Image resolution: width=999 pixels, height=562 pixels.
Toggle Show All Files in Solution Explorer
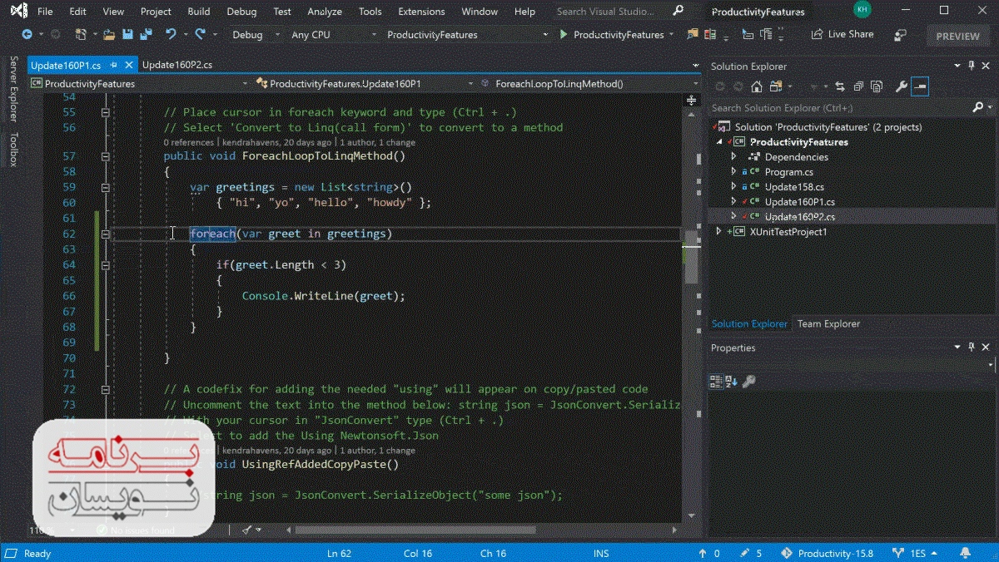(x=877, y=86)
